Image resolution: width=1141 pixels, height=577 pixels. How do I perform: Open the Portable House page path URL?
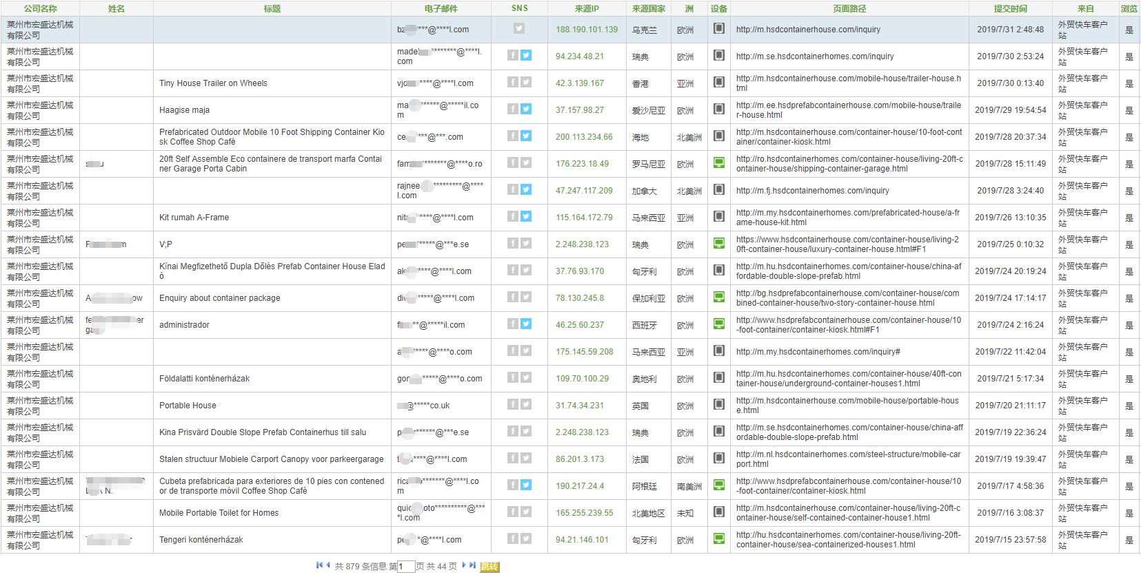coord(847,406)
